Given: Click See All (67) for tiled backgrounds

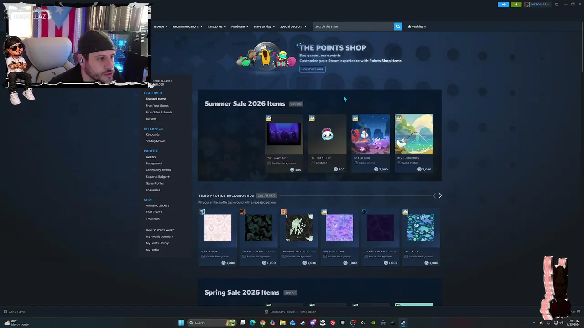Looking at the screenshot, I should [266, 196].
